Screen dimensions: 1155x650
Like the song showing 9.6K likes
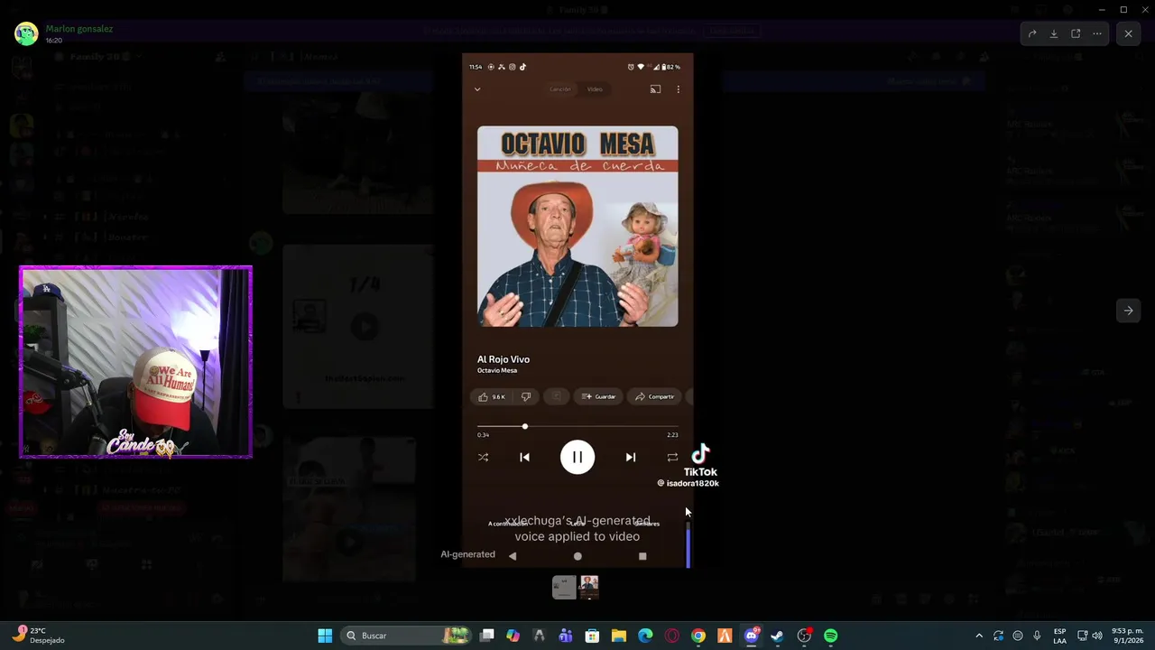(x=492, y=396)
